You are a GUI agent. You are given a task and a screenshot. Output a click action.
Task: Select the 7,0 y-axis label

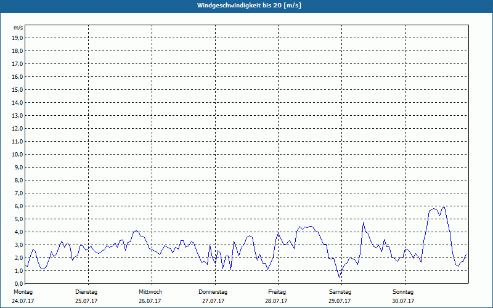click(18, 193)
